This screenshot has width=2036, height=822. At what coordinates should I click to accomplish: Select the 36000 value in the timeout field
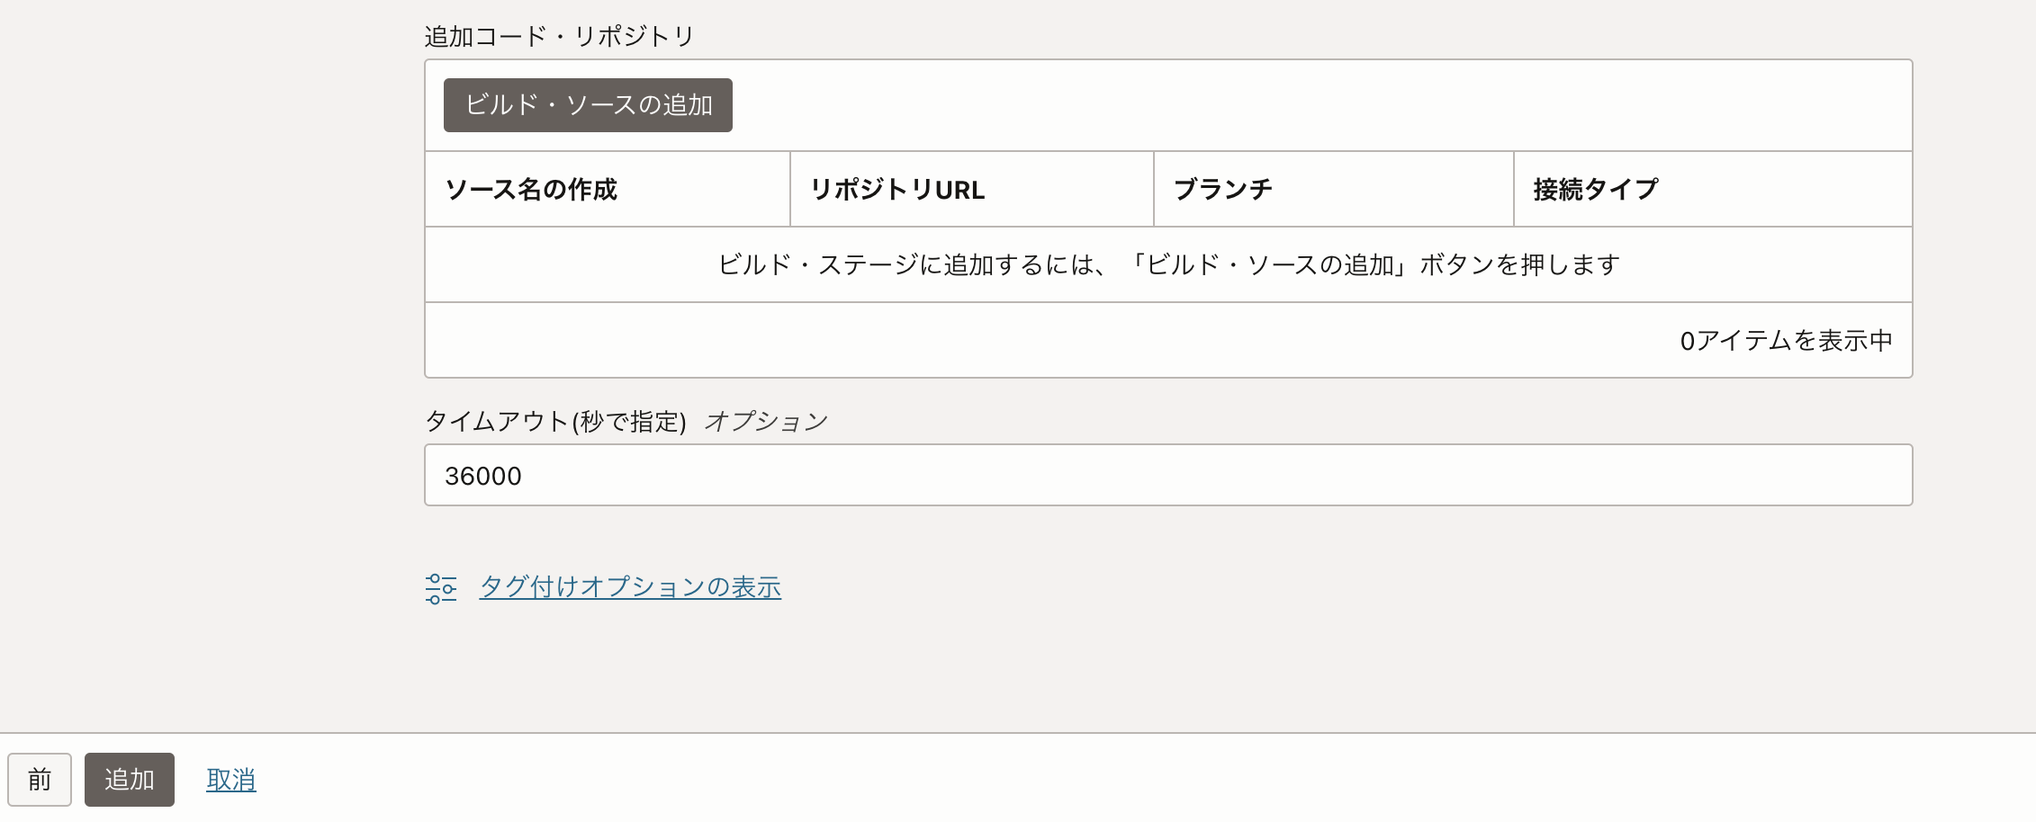point(483,475)
